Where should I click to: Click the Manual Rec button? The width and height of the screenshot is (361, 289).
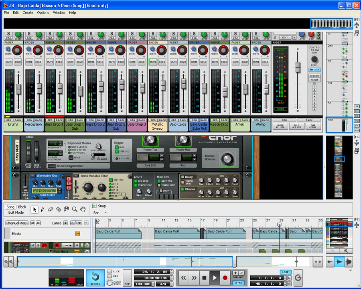[16, 223]
